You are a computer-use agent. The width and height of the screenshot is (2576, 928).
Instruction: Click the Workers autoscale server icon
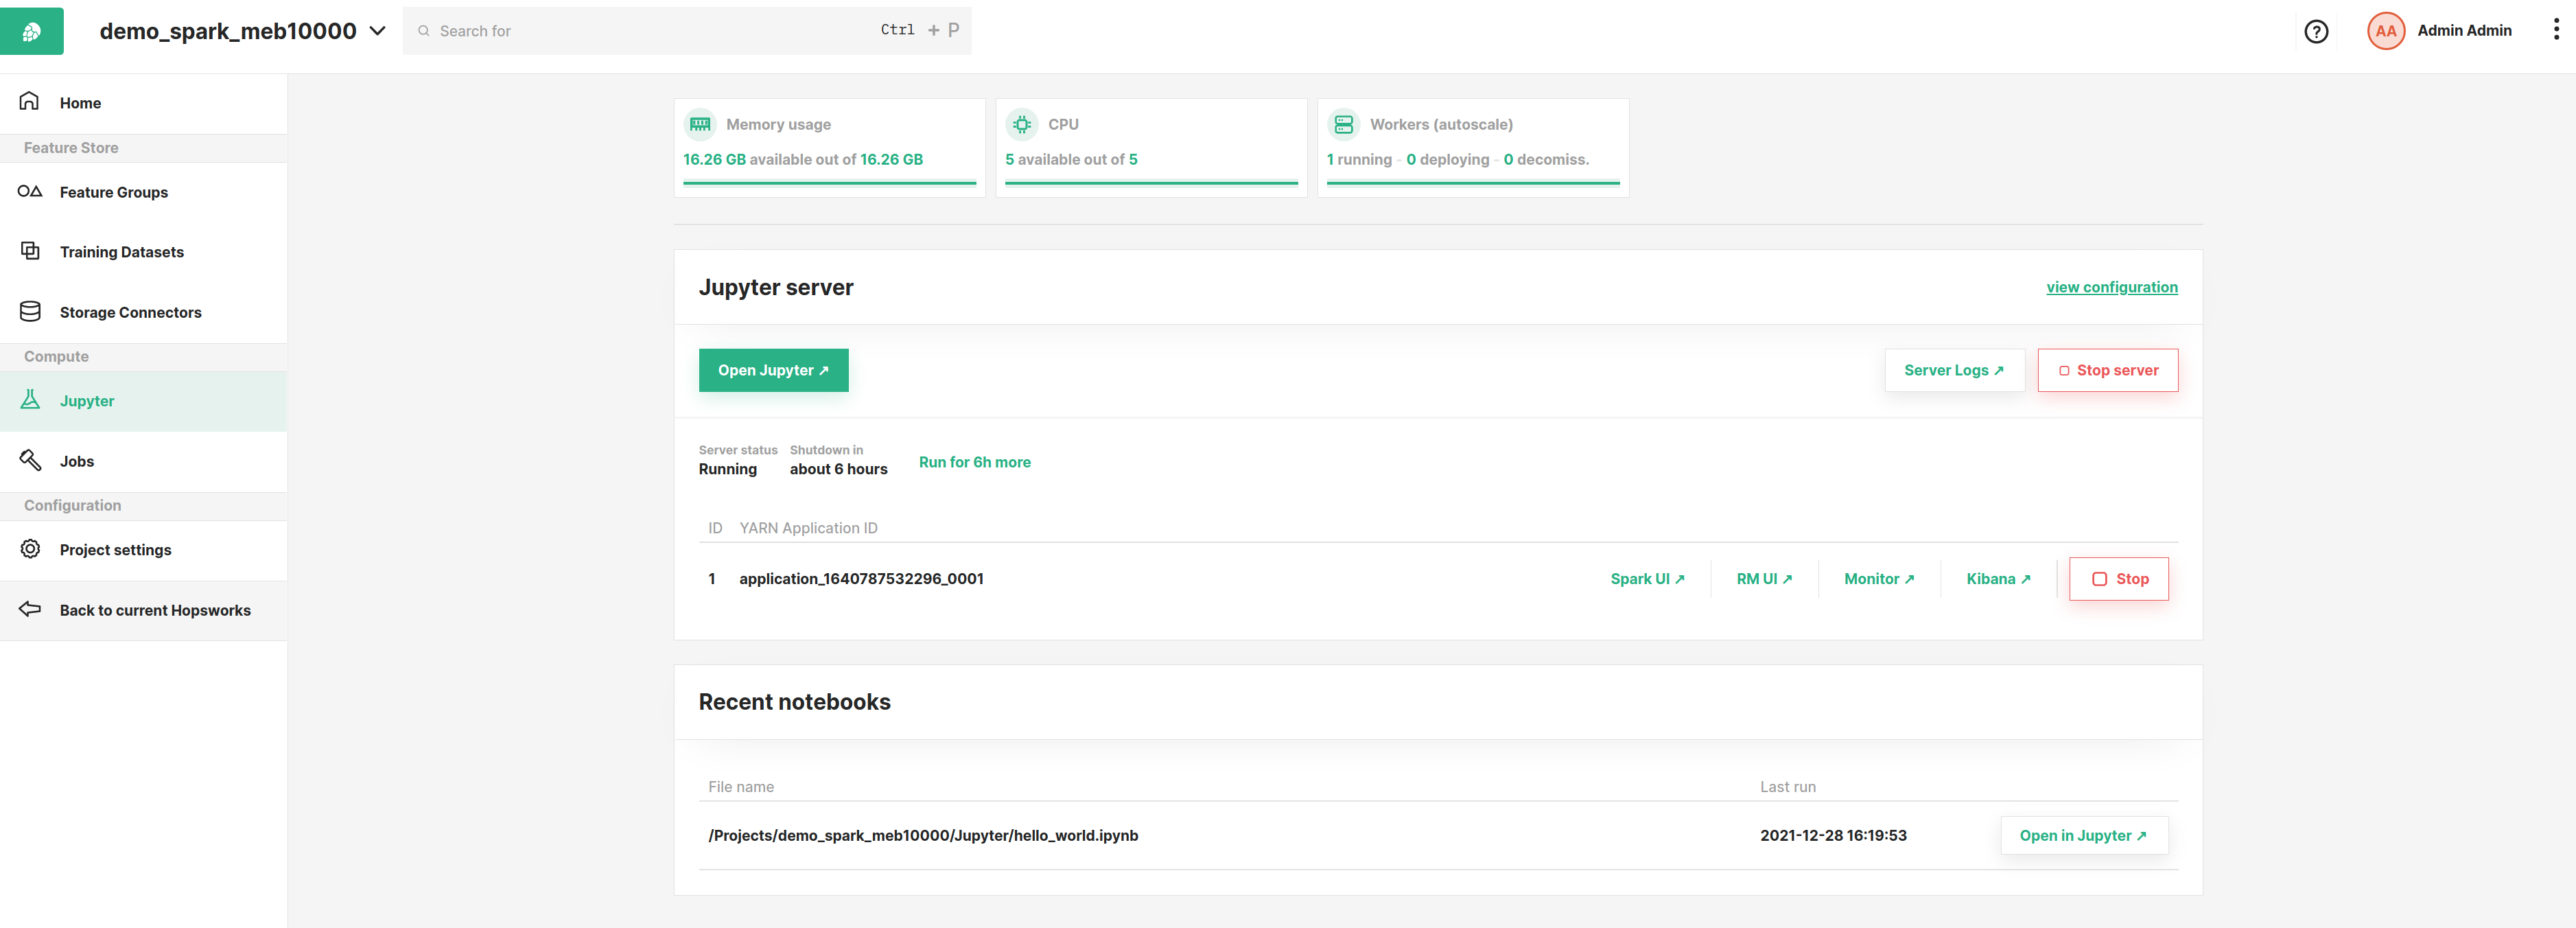(1344, 124)
